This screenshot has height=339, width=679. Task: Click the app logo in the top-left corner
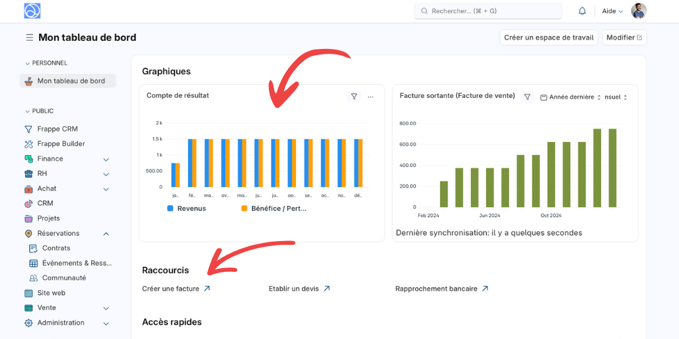point(32,11)
